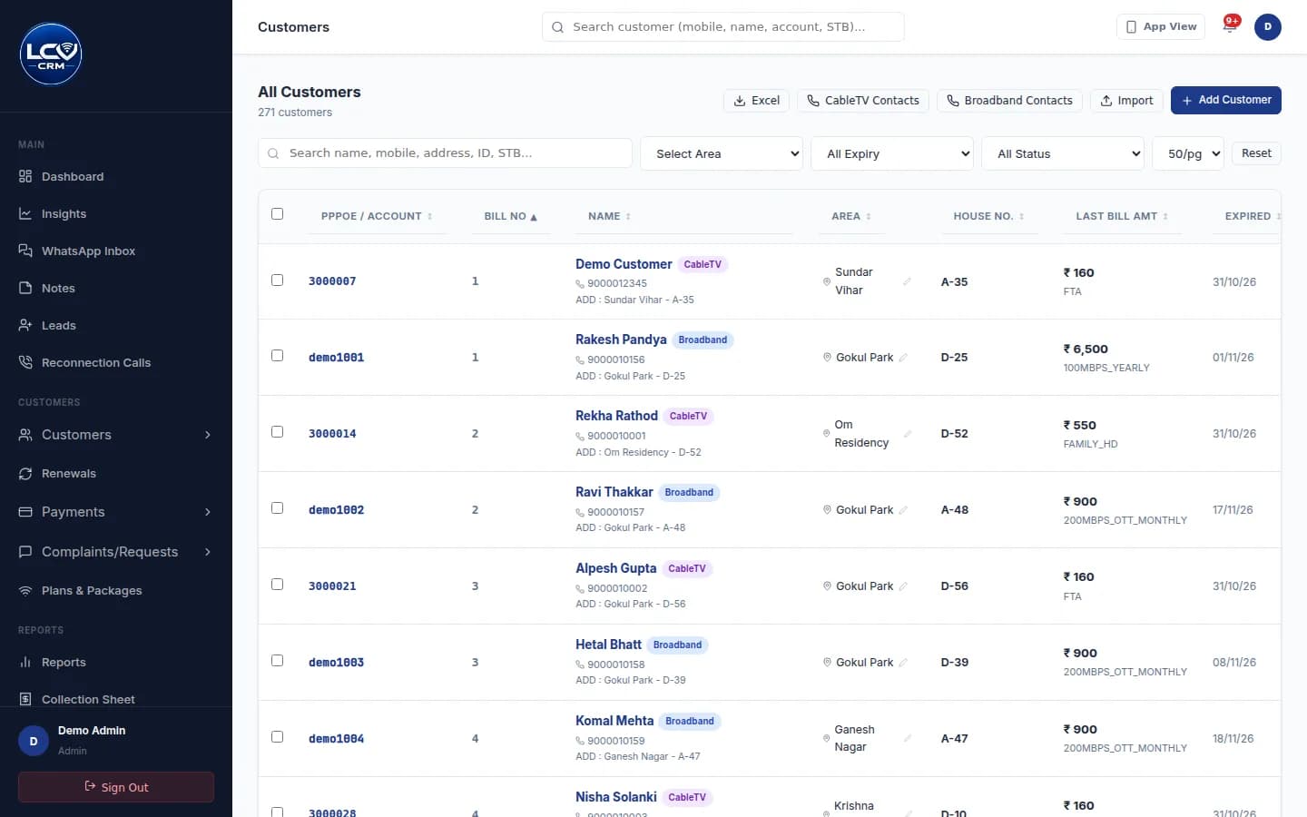Sort by PPPOE / ACCOUNT column header

(377, 216)
